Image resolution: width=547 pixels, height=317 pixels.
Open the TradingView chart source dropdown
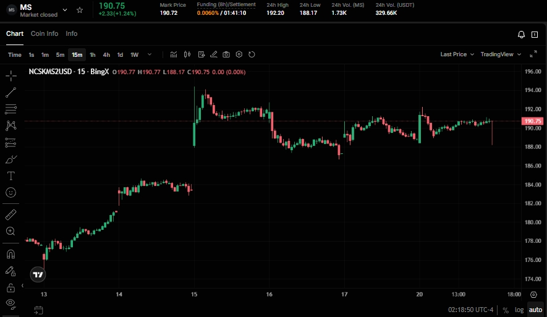tap(500, 54)
